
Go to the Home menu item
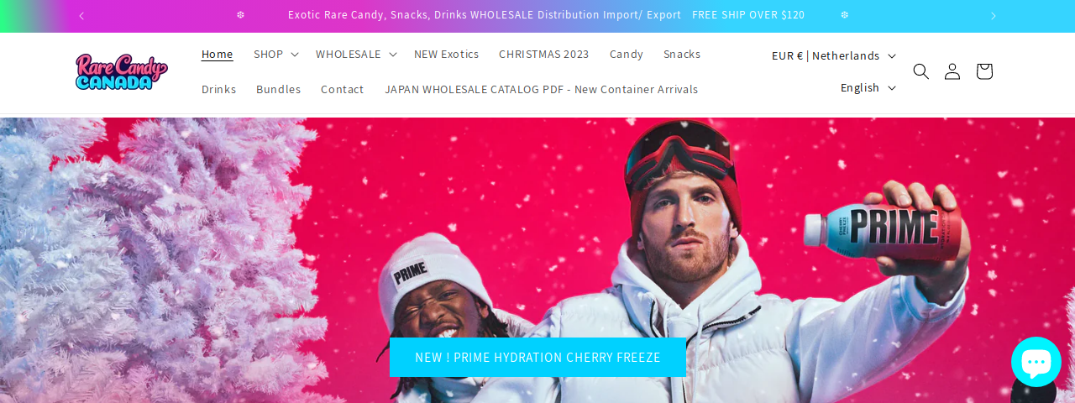point(218,54)
